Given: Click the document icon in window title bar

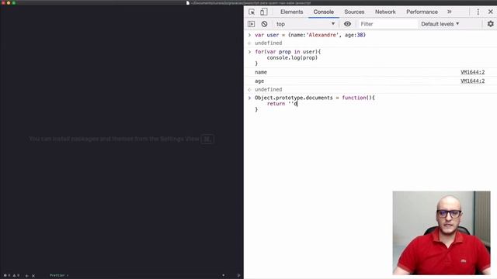Looking at the screenshot, I should click(x=188, y=3).
